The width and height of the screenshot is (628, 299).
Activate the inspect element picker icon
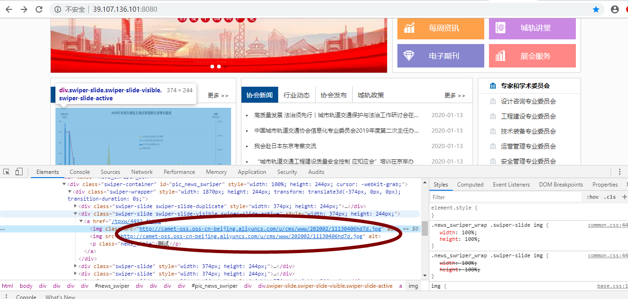[7, 172]
